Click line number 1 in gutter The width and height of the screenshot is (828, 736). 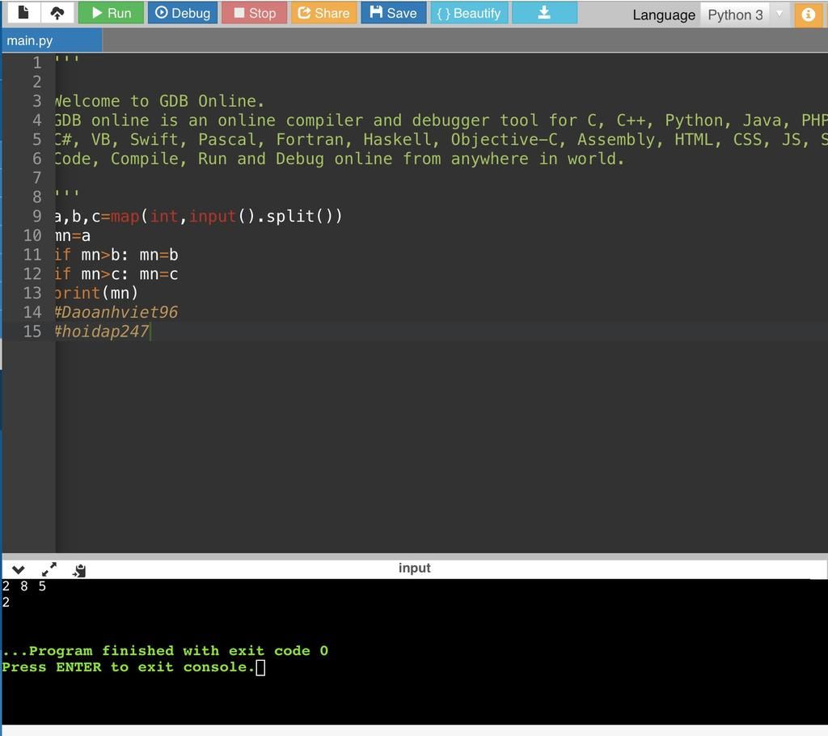coord(36,63)
